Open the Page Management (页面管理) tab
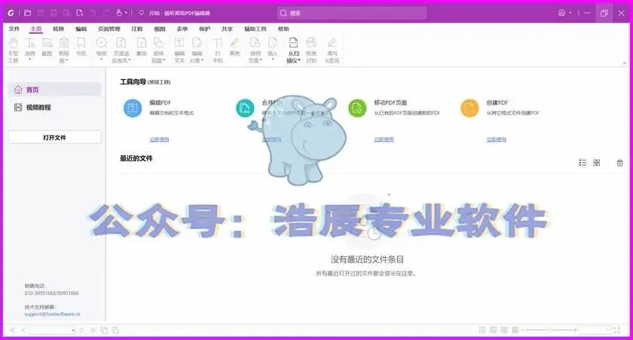This screenshot has height=340, width=633. coord(109,29)
